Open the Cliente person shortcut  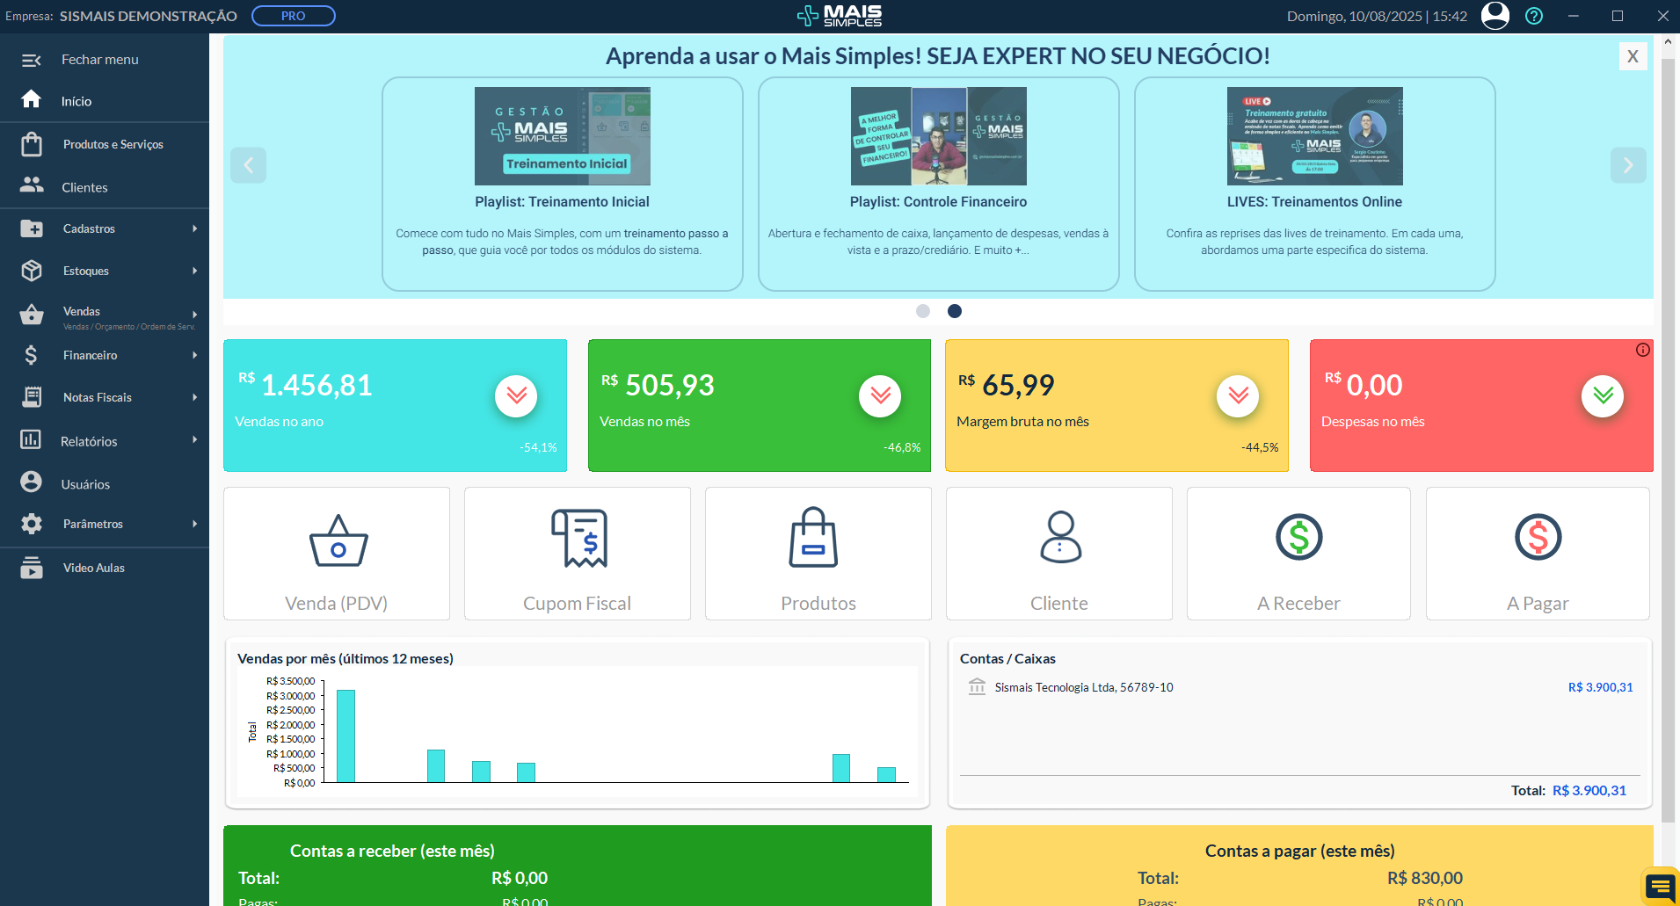point(1059,538)
